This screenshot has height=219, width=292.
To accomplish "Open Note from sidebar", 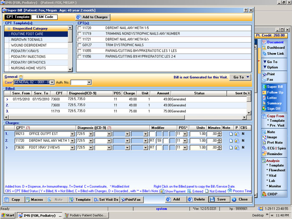I will 269,132.
